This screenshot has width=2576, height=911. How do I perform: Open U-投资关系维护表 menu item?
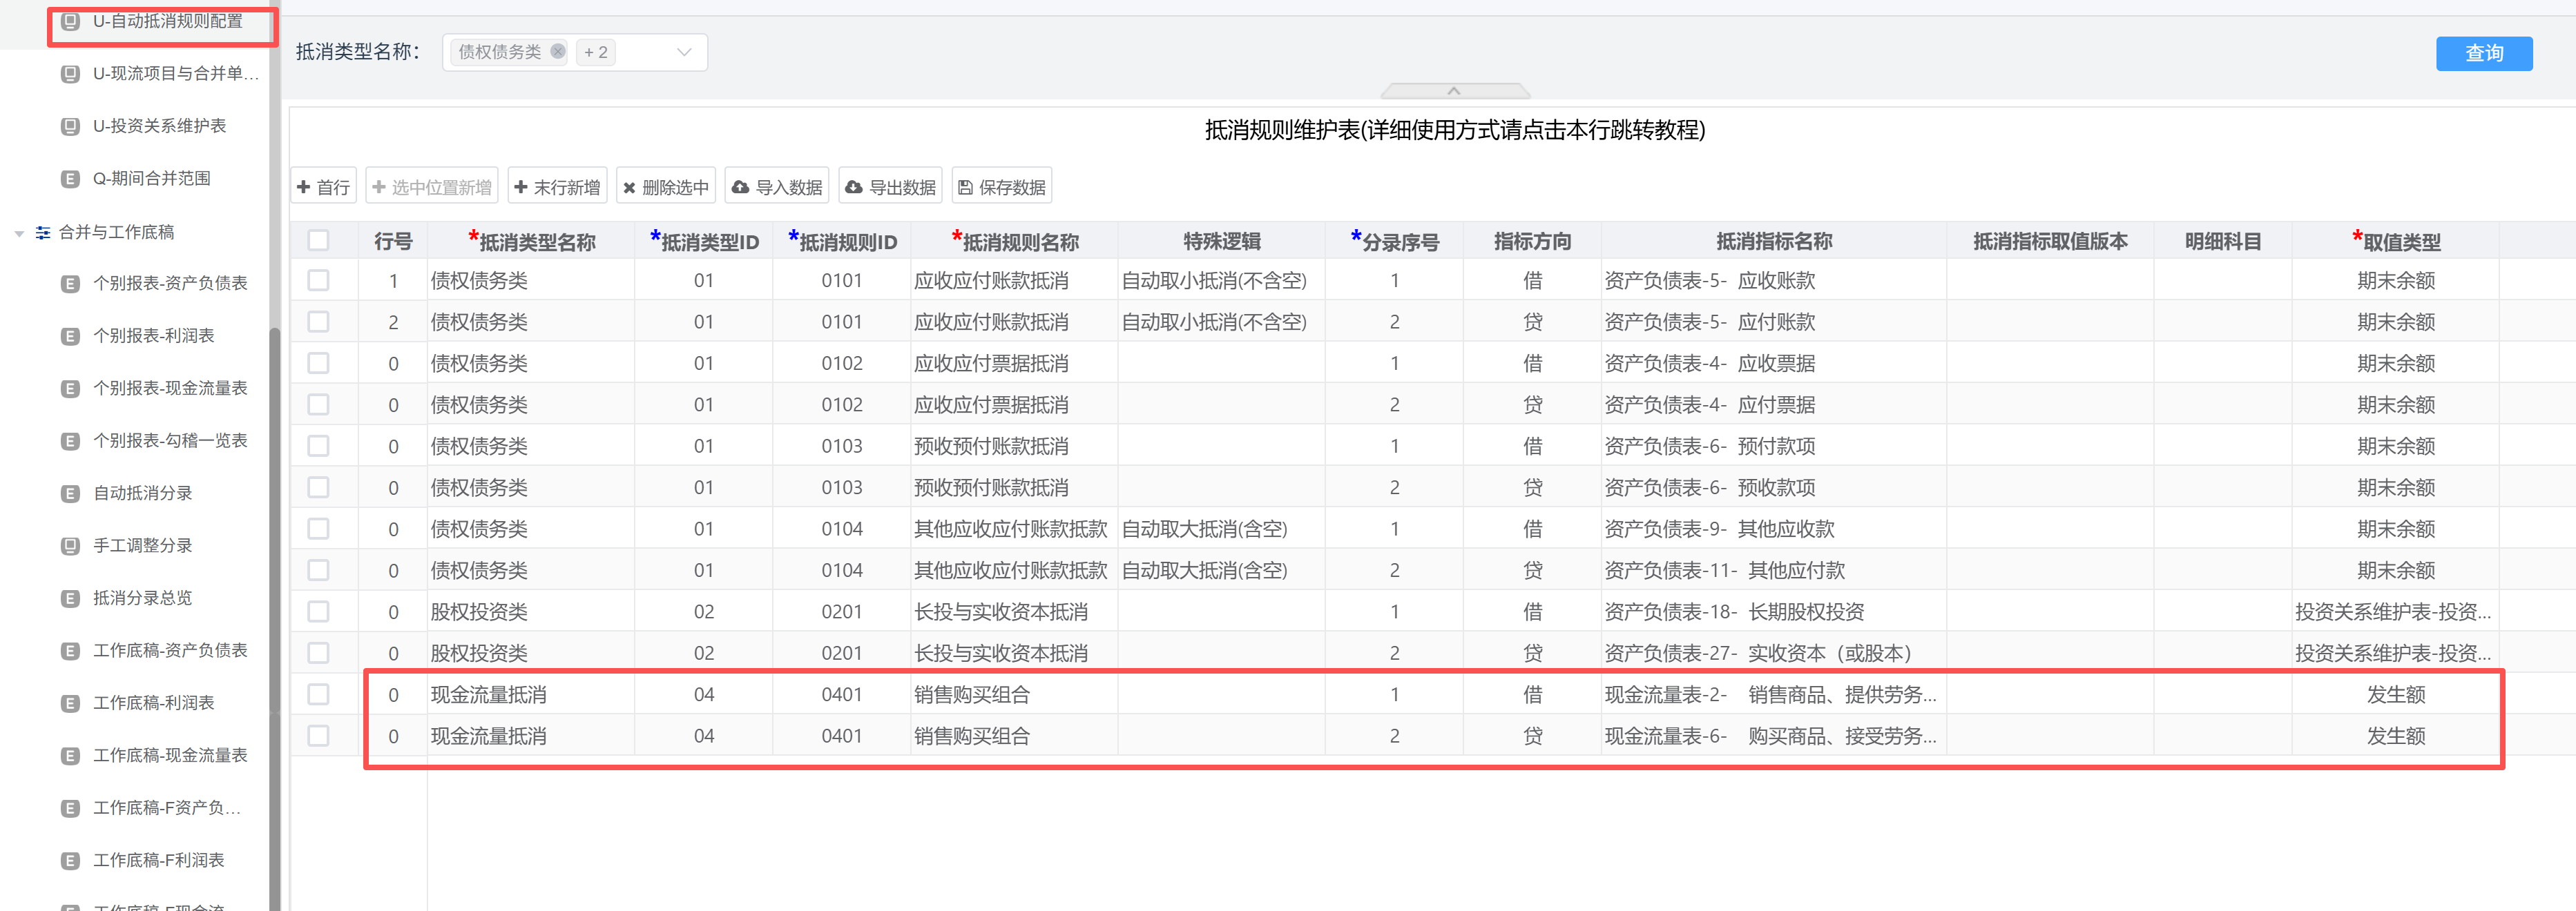click(x=159, y=126)
